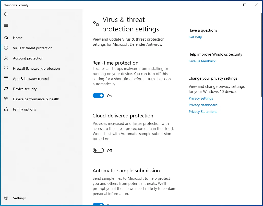
Task: Enable Cloud-delivered protection toggle
Action: point(98,151)
